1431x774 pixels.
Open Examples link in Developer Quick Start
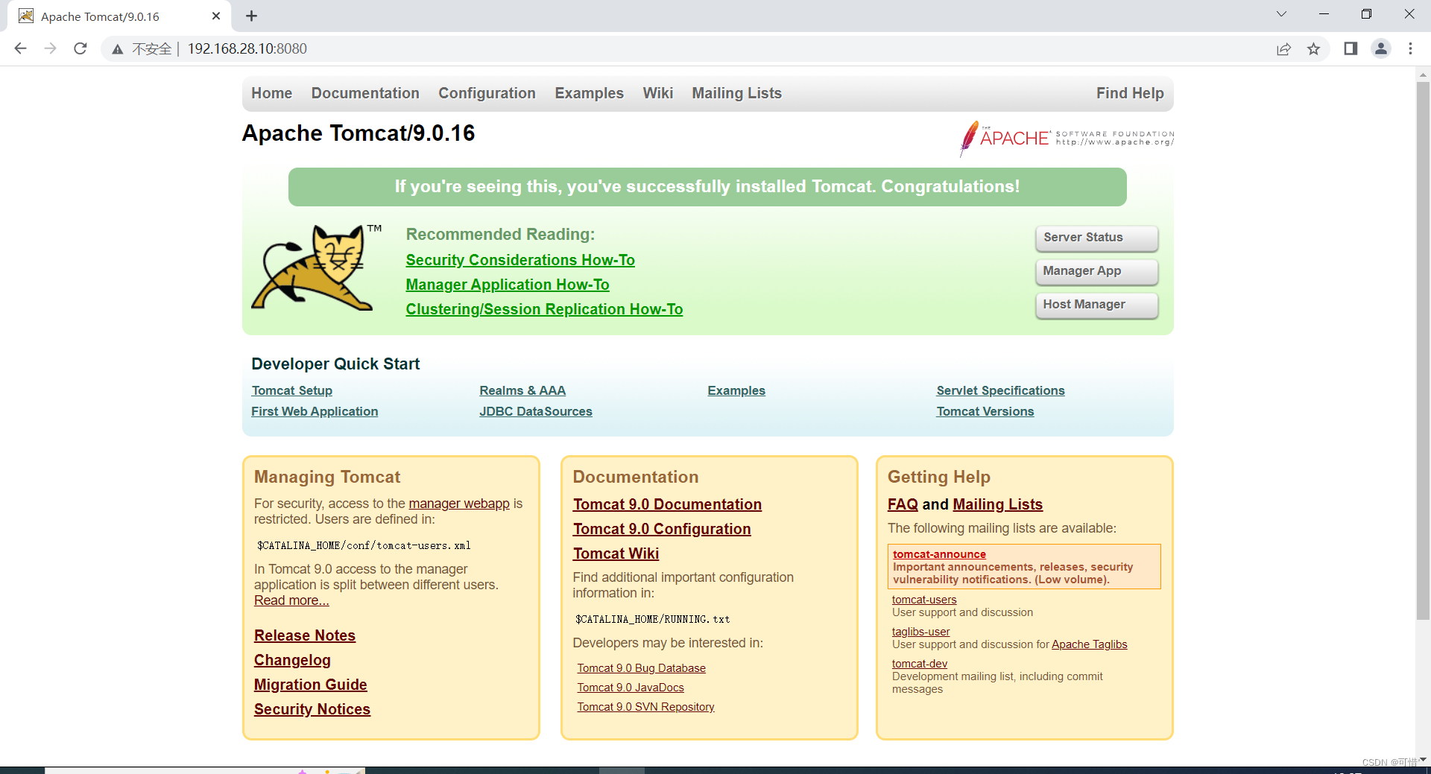736,390
